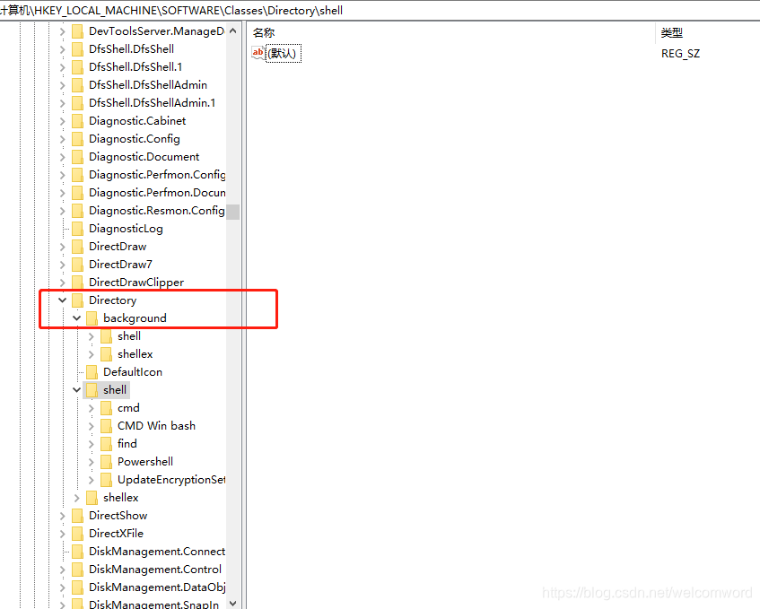Viewport: 760px width, 609px height.
Task: Click folder icon of DiskManagement.DataObj
Action: (x=77, y=587)
